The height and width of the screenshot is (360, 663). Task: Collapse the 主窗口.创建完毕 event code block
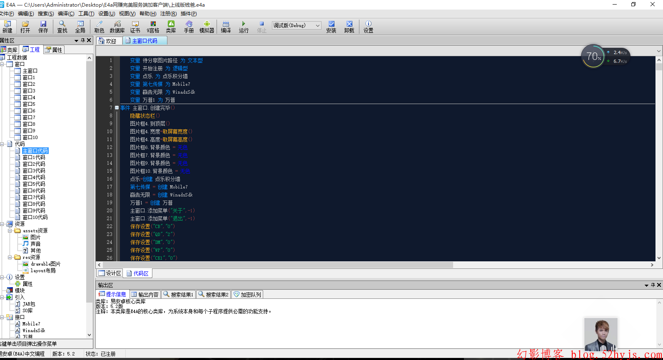(x=117, y=108)
